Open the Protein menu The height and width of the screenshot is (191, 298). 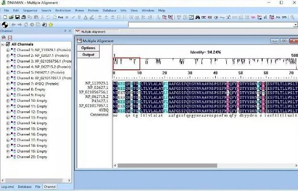pos(93,11)
